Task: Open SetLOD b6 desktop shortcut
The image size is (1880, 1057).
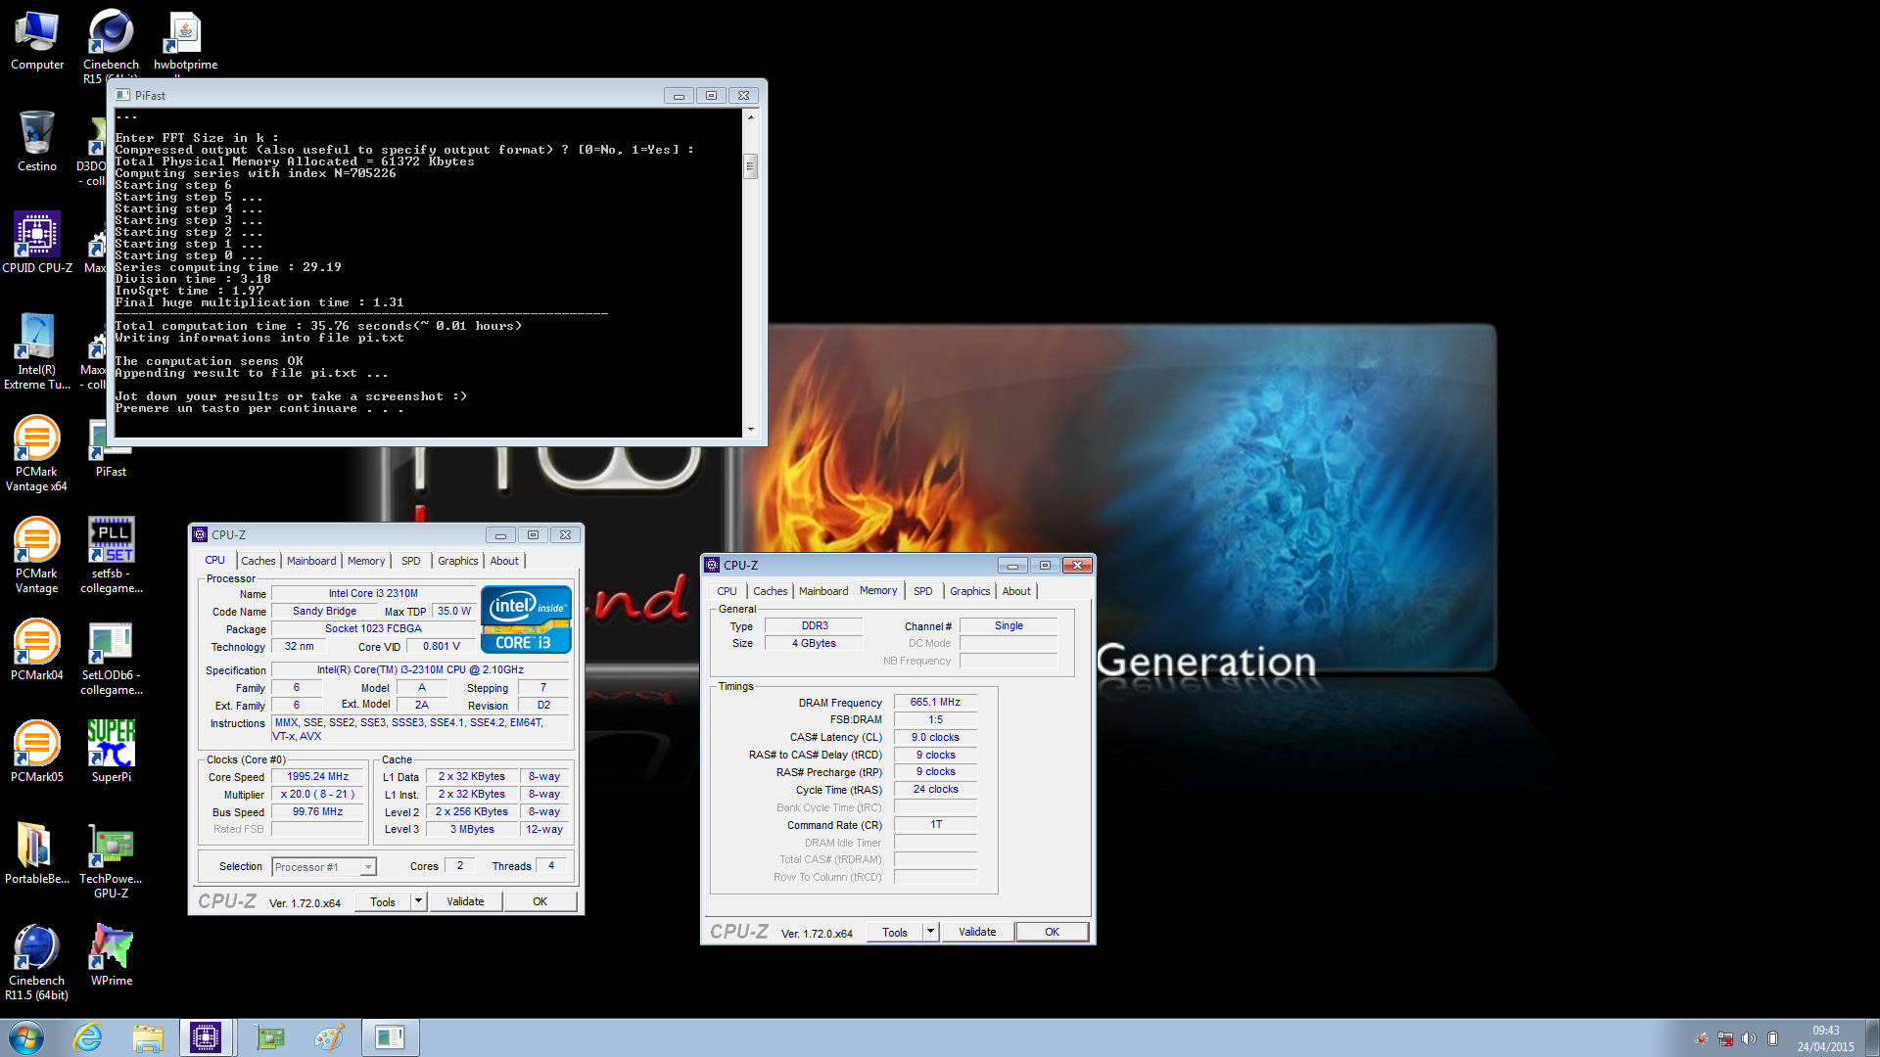Action: [x=111, y=658]
